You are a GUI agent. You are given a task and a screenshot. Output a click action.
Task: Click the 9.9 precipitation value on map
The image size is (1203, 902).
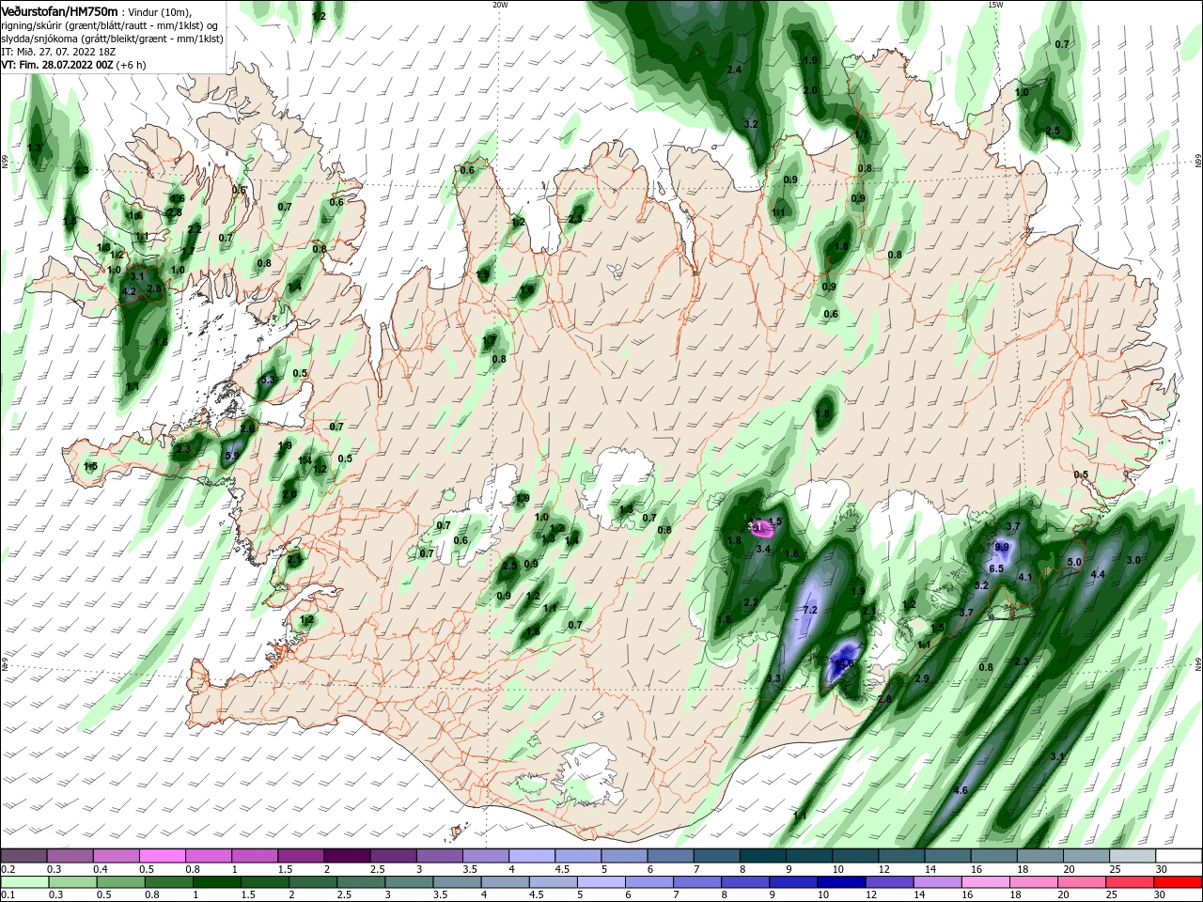tap(1002, 547)
